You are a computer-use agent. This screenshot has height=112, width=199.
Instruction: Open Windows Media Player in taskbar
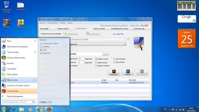tap(30, 109)
